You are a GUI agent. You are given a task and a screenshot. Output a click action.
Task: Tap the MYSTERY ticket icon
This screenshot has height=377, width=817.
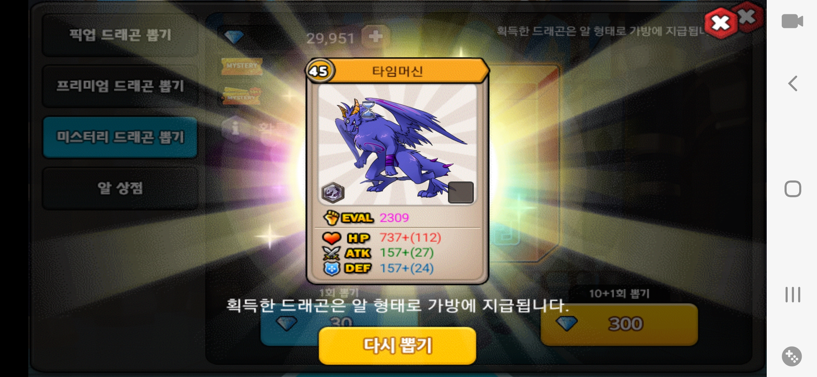point(242,66)
